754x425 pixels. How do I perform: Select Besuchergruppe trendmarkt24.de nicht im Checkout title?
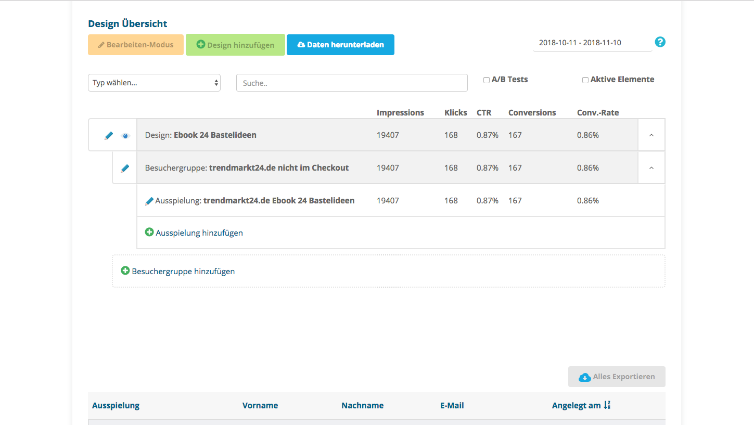click(247, 168)
